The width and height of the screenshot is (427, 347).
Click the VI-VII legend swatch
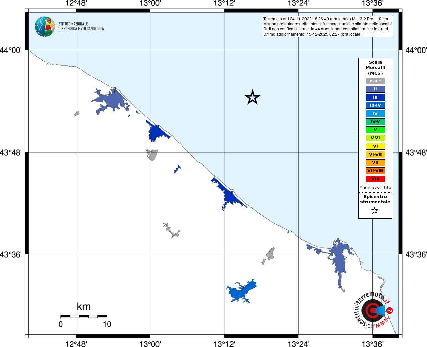375,155
